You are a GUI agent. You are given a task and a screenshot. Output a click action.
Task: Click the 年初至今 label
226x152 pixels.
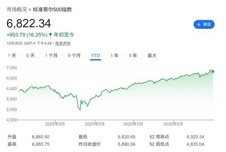(64, 35)
